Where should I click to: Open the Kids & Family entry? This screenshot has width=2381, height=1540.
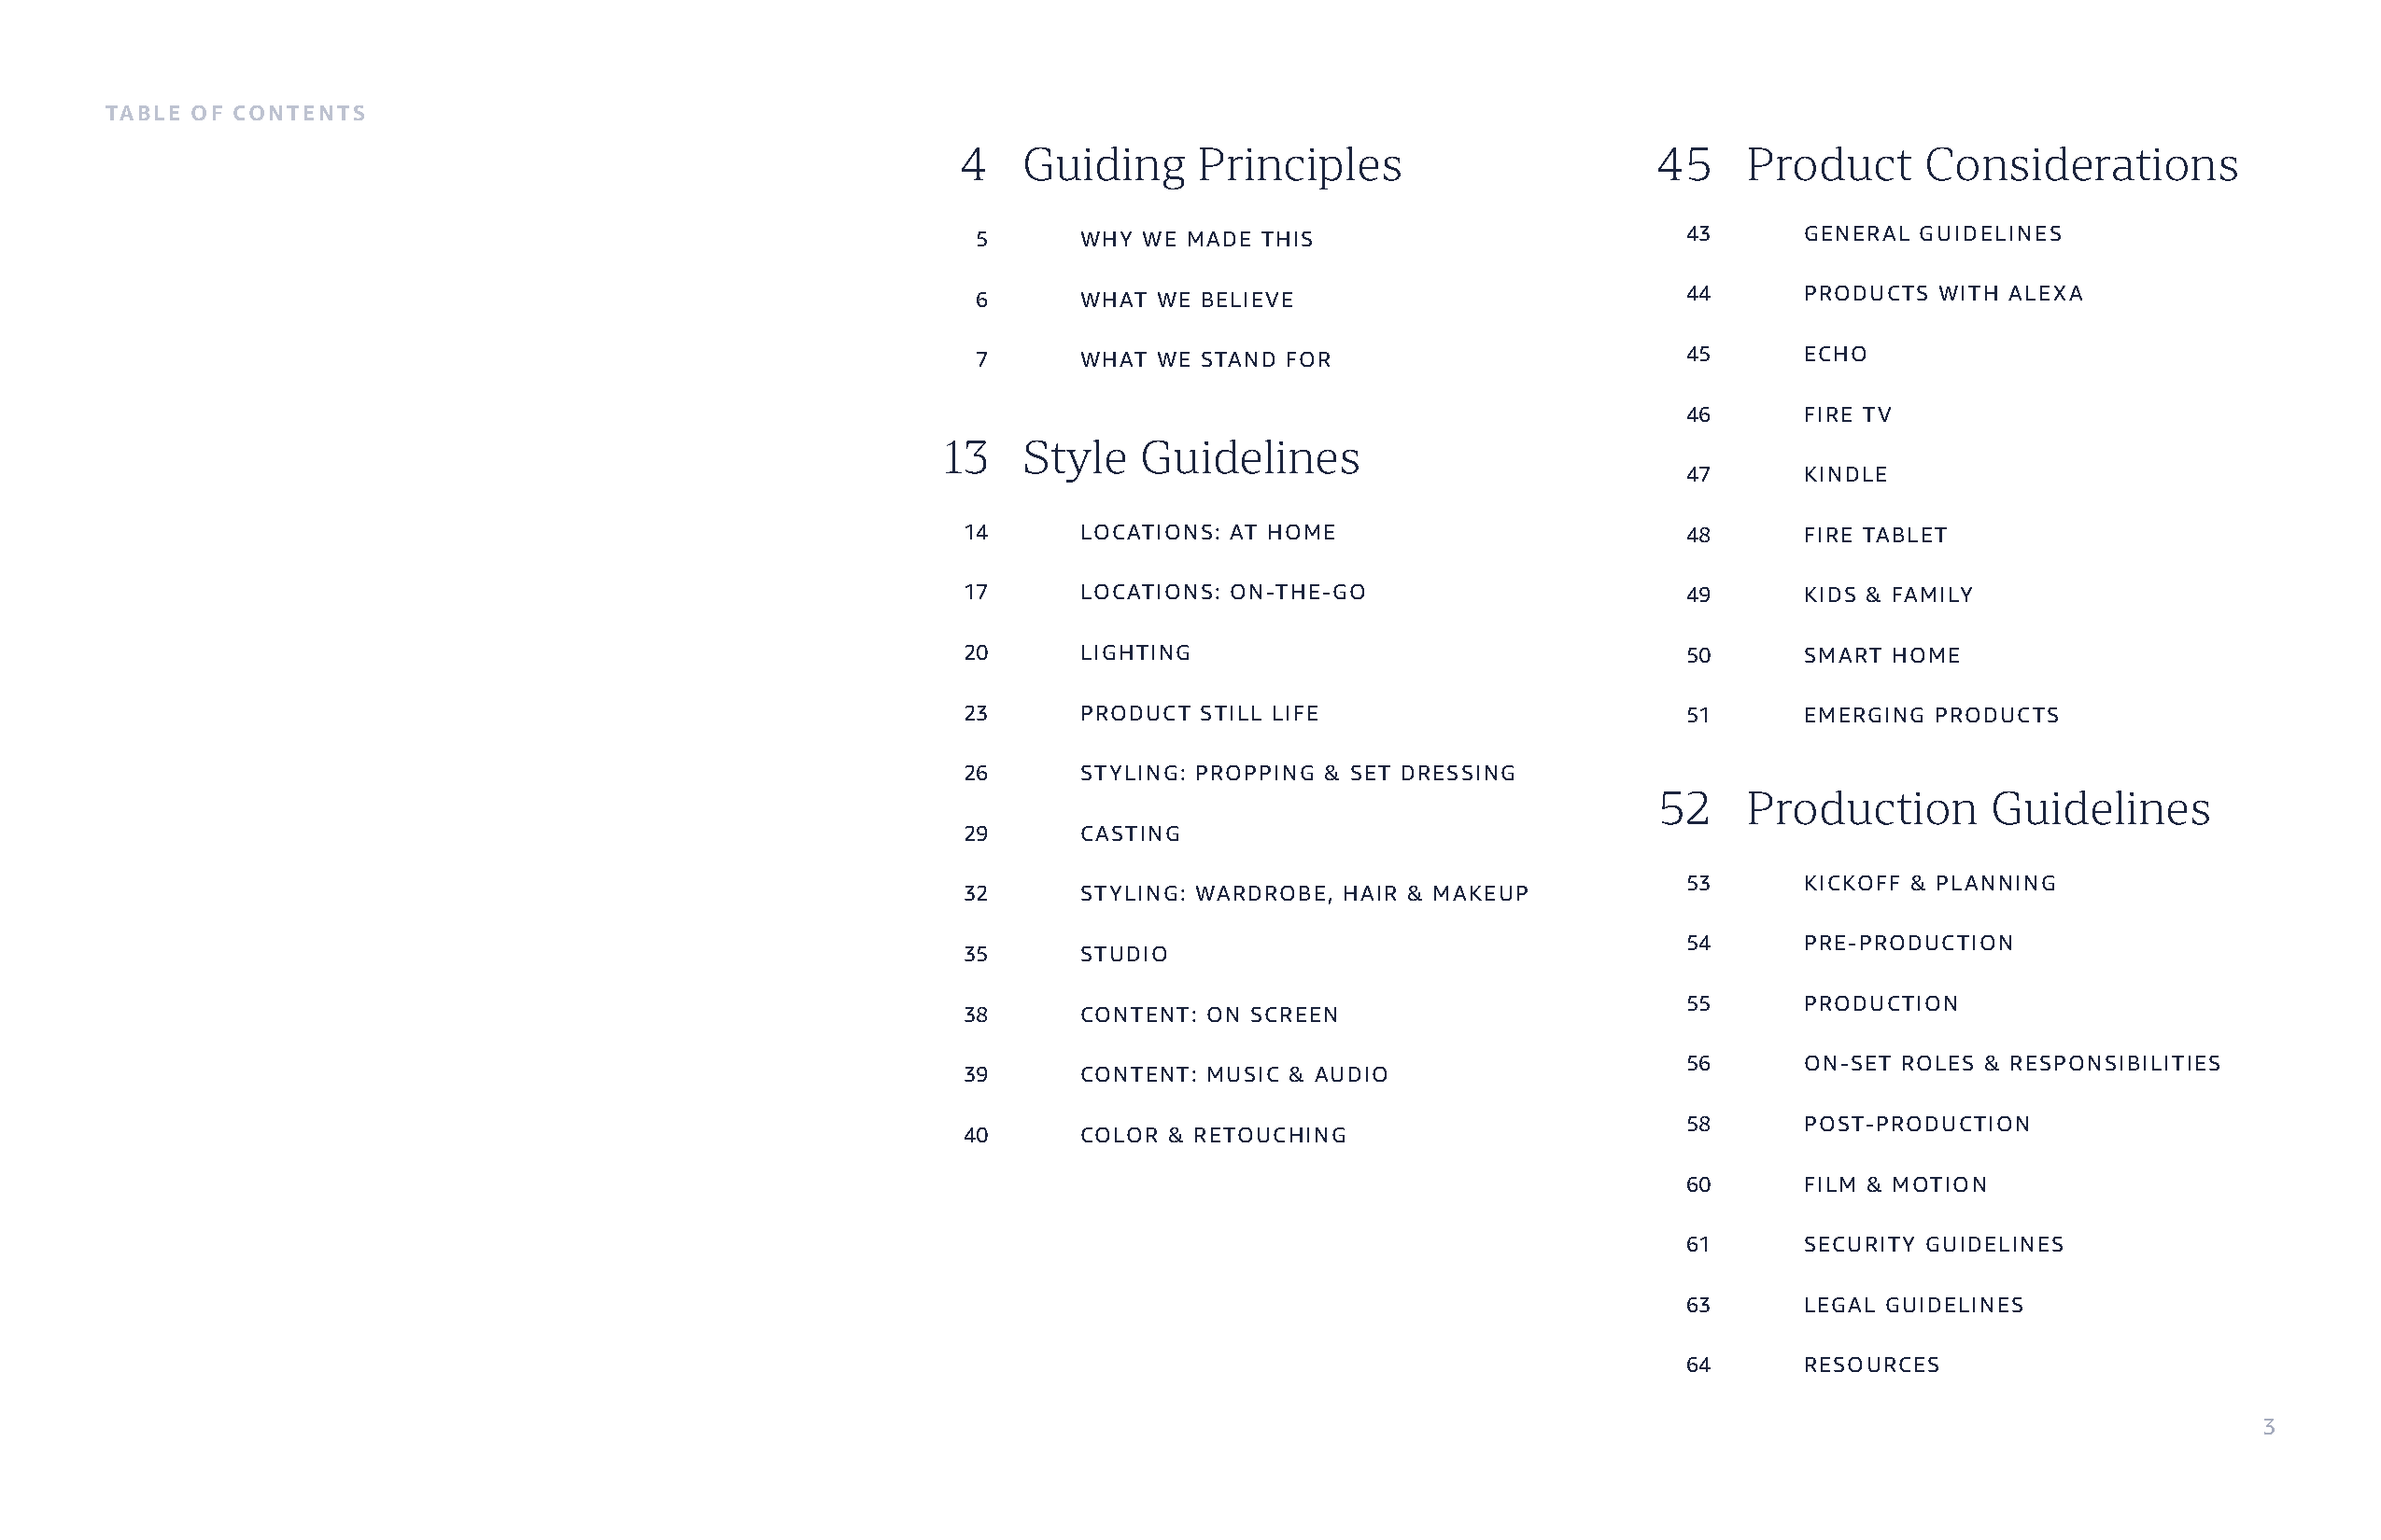[x=1889, y=595]
